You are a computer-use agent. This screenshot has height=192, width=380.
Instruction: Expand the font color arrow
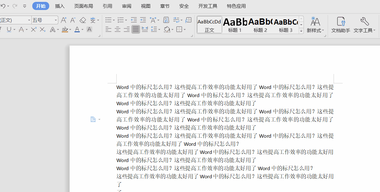coord(82,30)
